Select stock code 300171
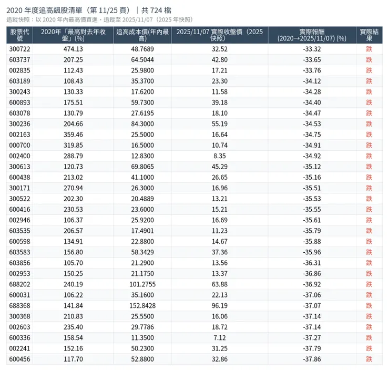The width and height of the screenshot is (389, 371). click(x=19, y=188)
